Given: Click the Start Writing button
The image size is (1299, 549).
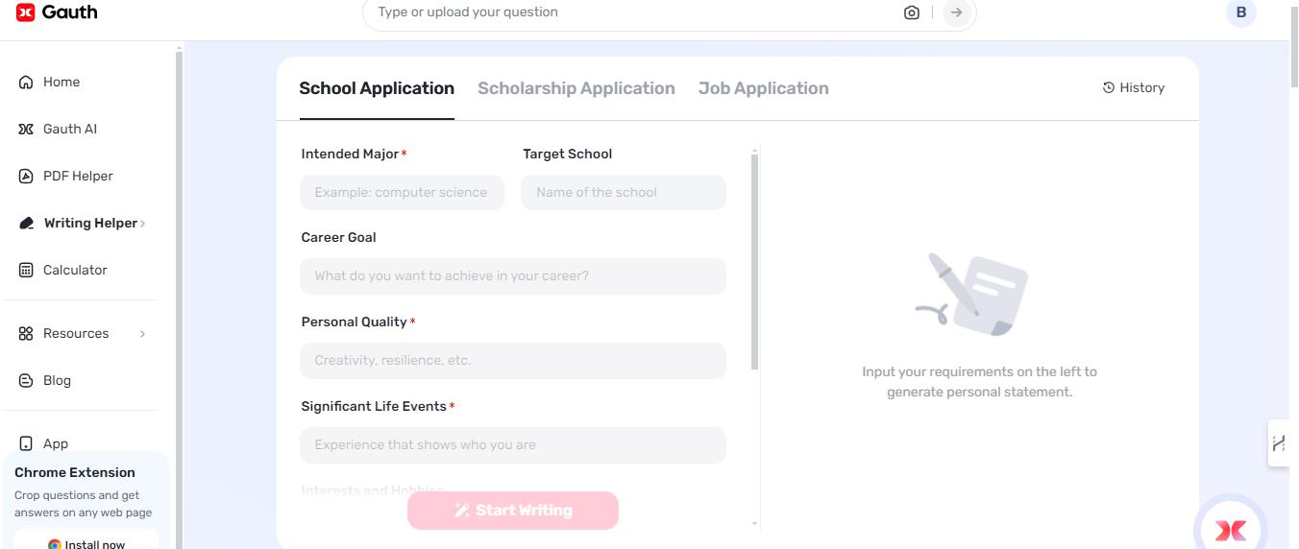Looking at the screenshot, I should point(512,511).
